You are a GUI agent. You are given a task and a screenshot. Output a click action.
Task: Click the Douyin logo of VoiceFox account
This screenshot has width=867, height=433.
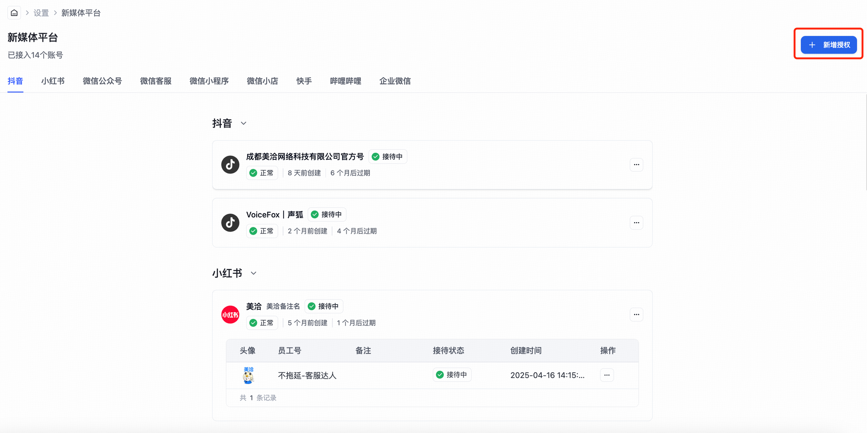tap(230, 223)
